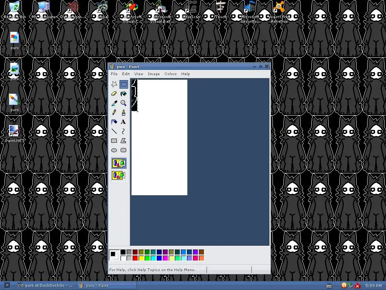
Task: Open the View menu
Action: pos(139,74)
